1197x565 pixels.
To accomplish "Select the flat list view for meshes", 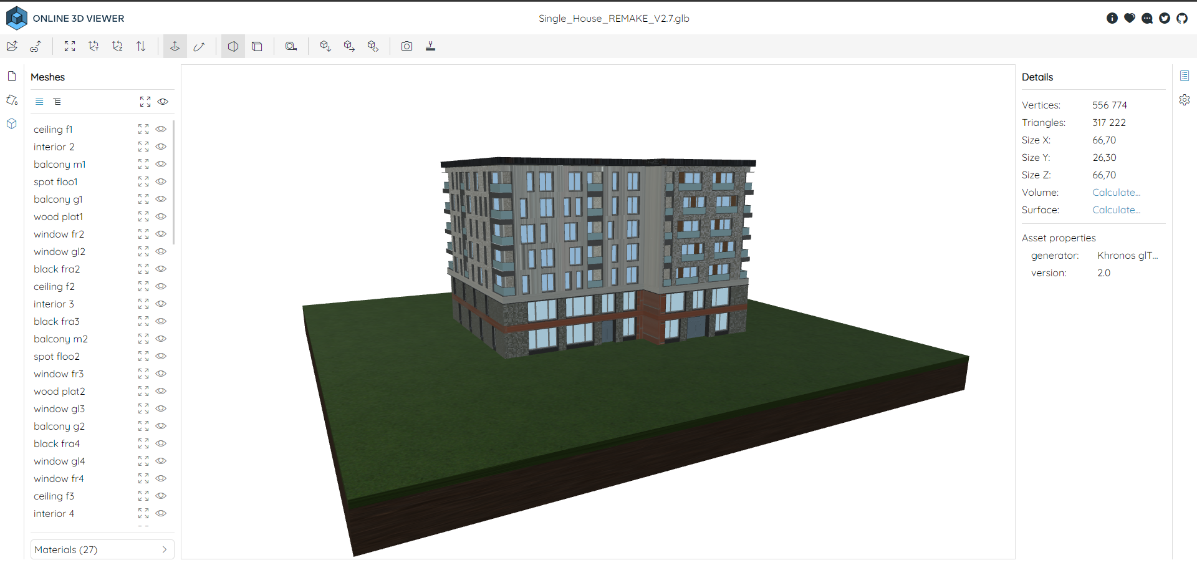I will (x=39, y=101).
